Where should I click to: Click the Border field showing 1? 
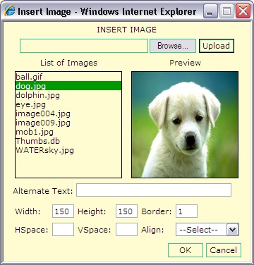click(x=186, y=211)
